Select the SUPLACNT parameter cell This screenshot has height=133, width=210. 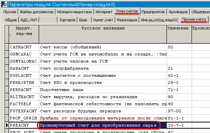tap(24, 75)
